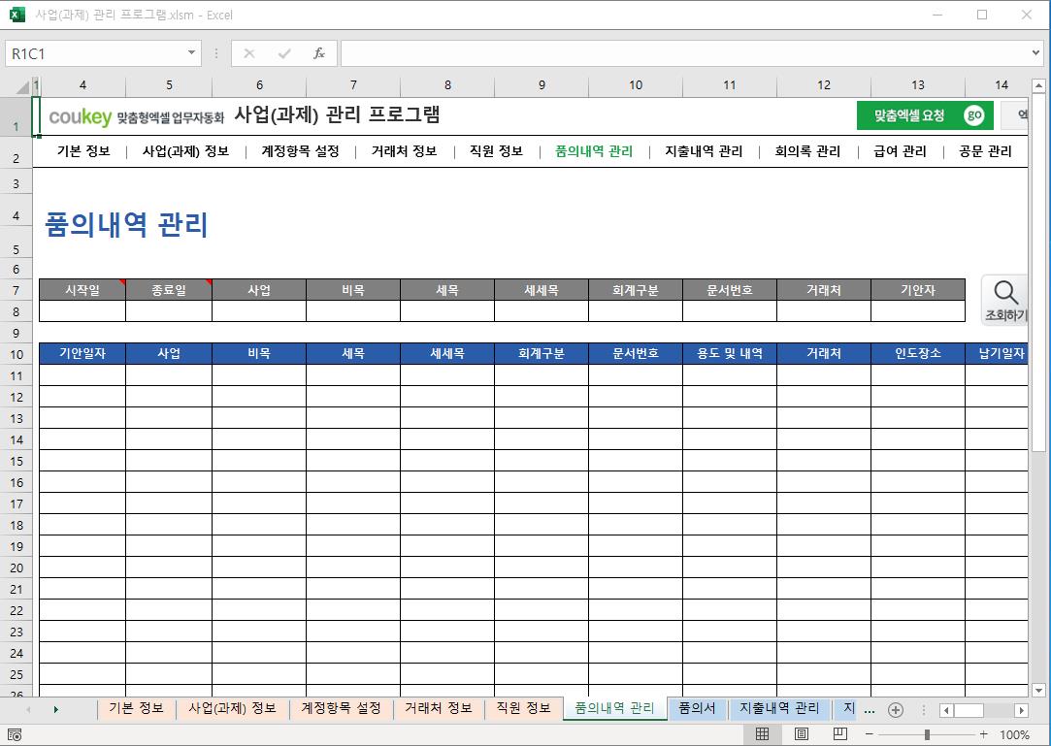
Task: Click the 인도장소 table header
Action: [918, 353]
